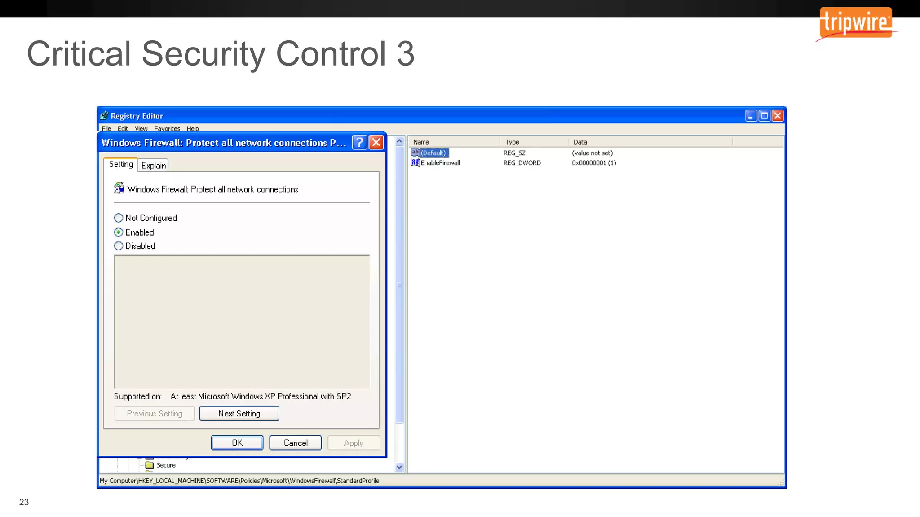Click the (Default) string value icon
Screen dimensions: 920x517
415,153
